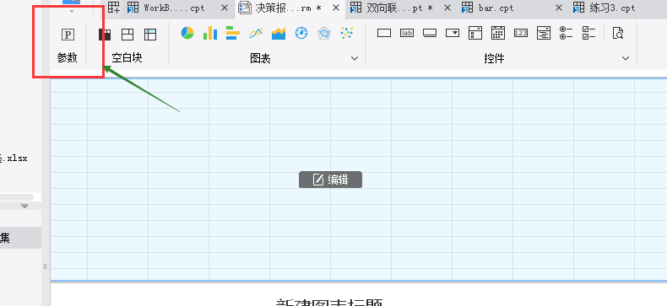Select the 'lab' label widget icon
Viewport: 667px width, 306px height.
[407, 33]
